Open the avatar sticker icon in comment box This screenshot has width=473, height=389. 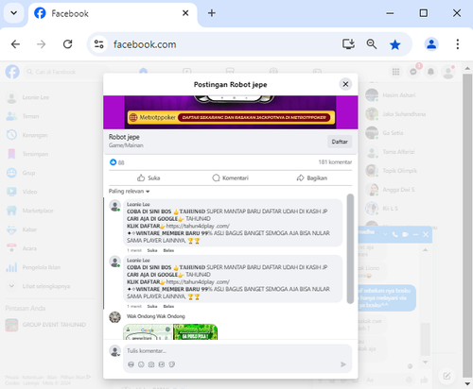tap(131, 364)
